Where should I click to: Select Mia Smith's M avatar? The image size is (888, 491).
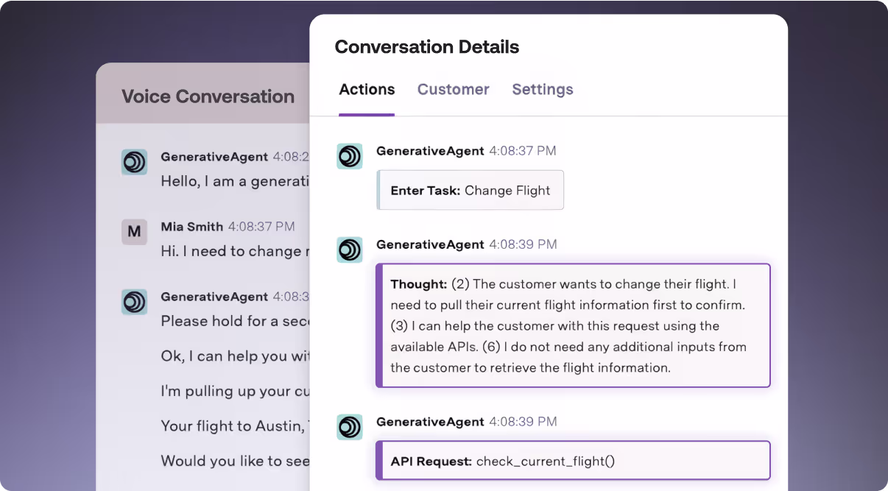click(x=134, y=231)
